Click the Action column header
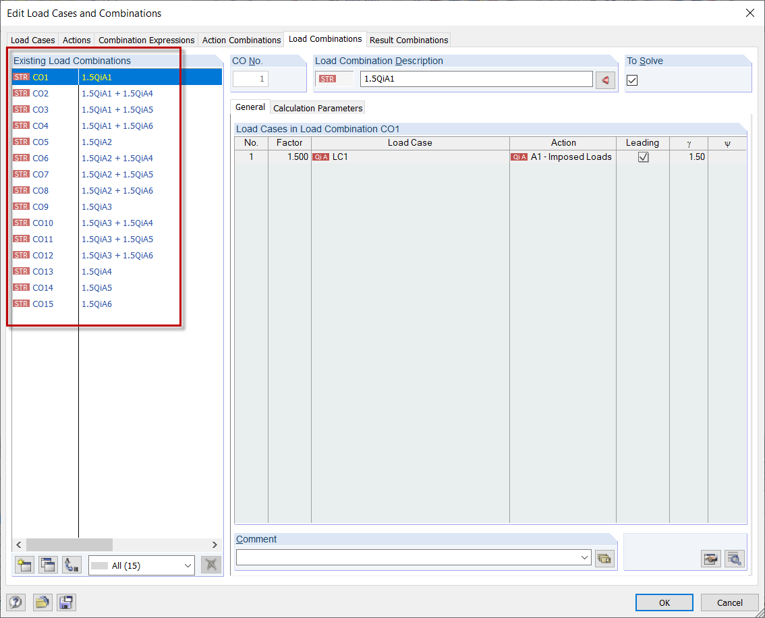The height and width of the screenshot is (618, 765). click(563, 143)
